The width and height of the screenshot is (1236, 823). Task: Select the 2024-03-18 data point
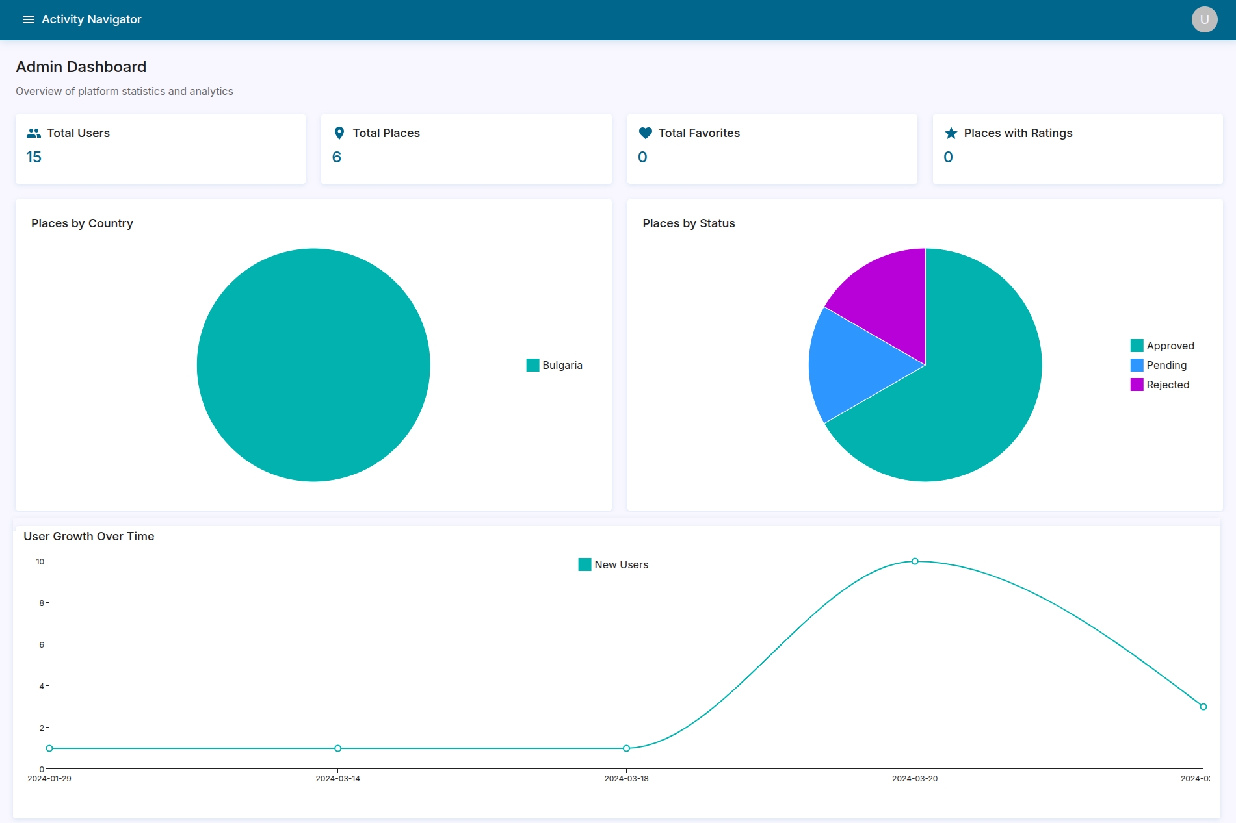626,748
